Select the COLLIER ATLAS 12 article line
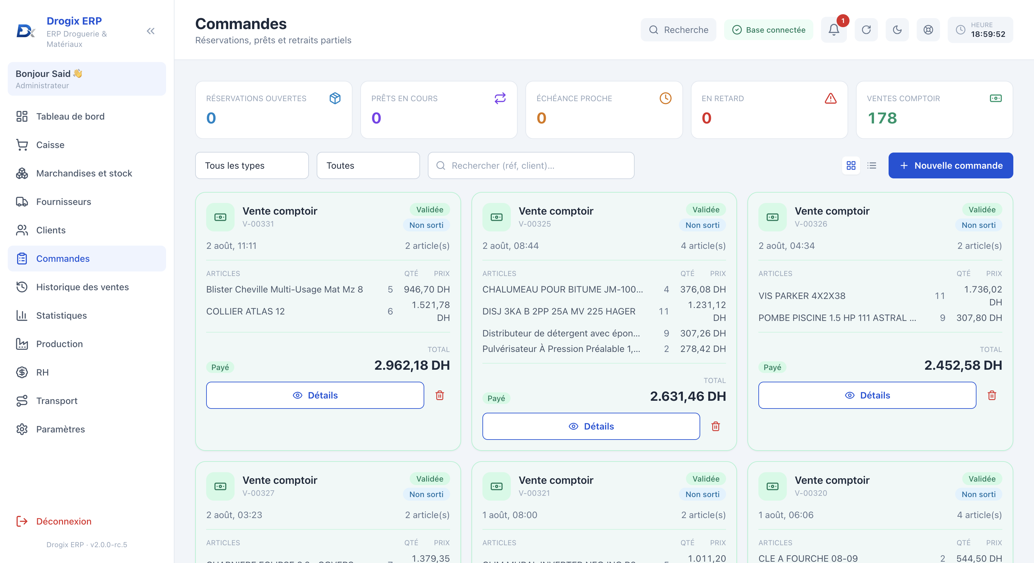 [x=328, y=311]
